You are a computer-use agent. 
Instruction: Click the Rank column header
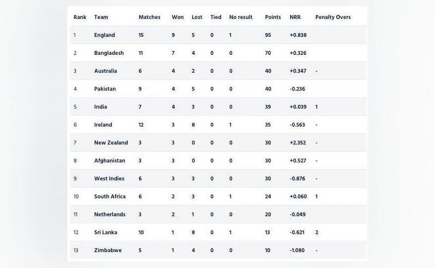pos(80,17)
